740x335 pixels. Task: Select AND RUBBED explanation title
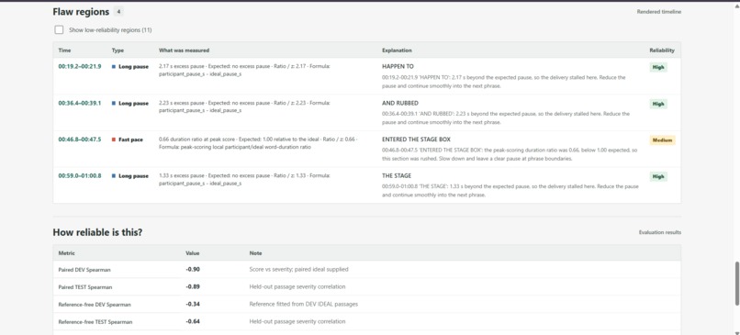tap(400, 103)
